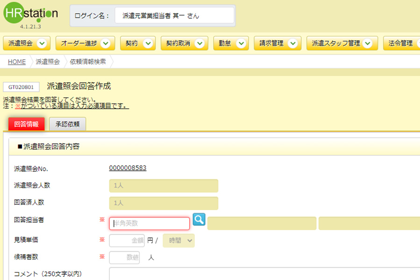
Task: Expand the 勤怠 menu chevron
Action: click(241, 43)
